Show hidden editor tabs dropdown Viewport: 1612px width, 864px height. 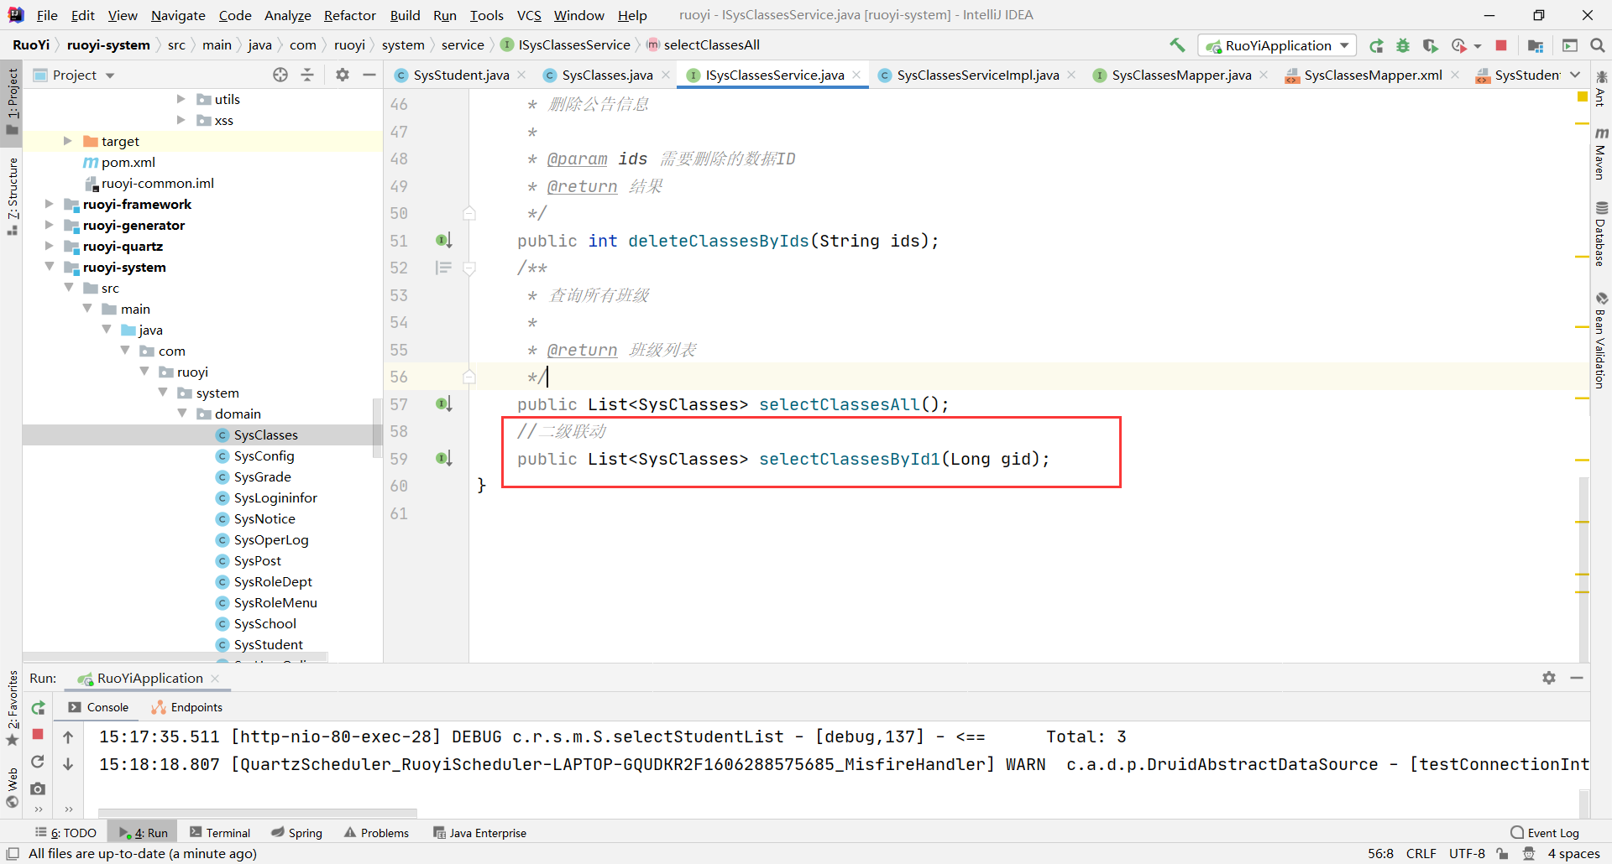tap(1575, 75)
